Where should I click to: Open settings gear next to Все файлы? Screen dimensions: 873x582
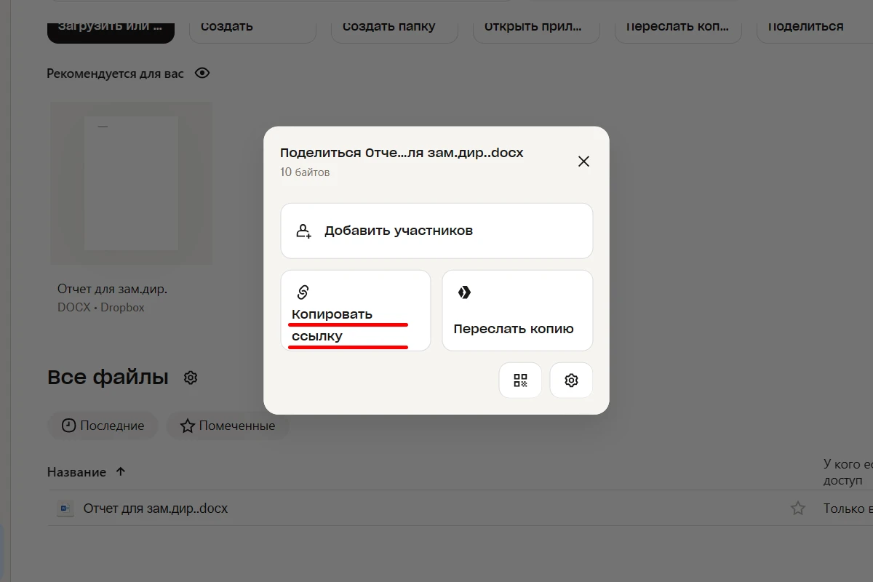(x=191, y=378)
